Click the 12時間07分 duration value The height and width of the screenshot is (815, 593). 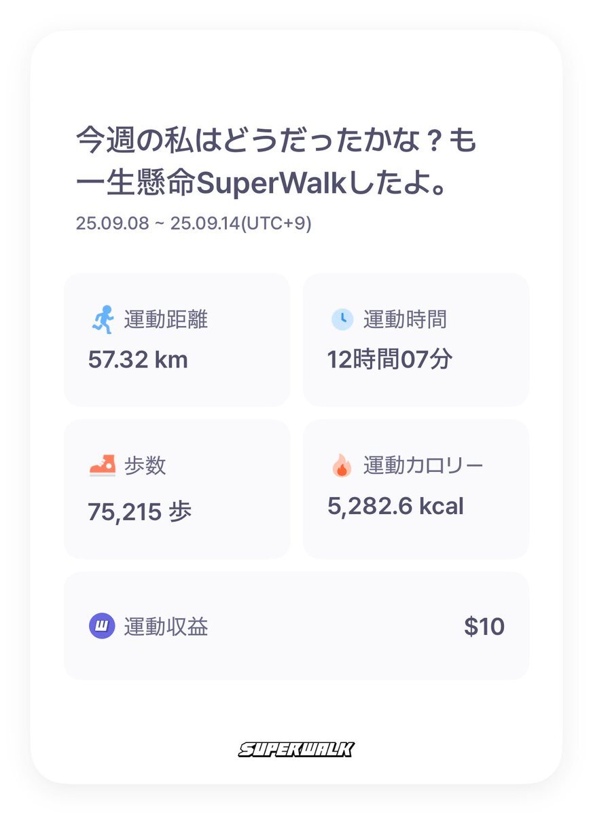coord(389,359)
